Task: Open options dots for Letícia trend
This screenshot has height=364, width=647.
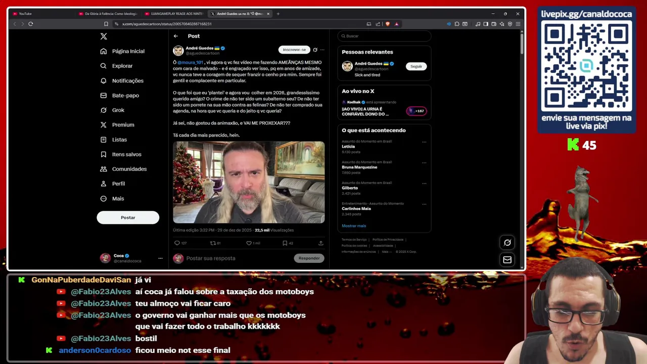Action: (x=424, y=142)
